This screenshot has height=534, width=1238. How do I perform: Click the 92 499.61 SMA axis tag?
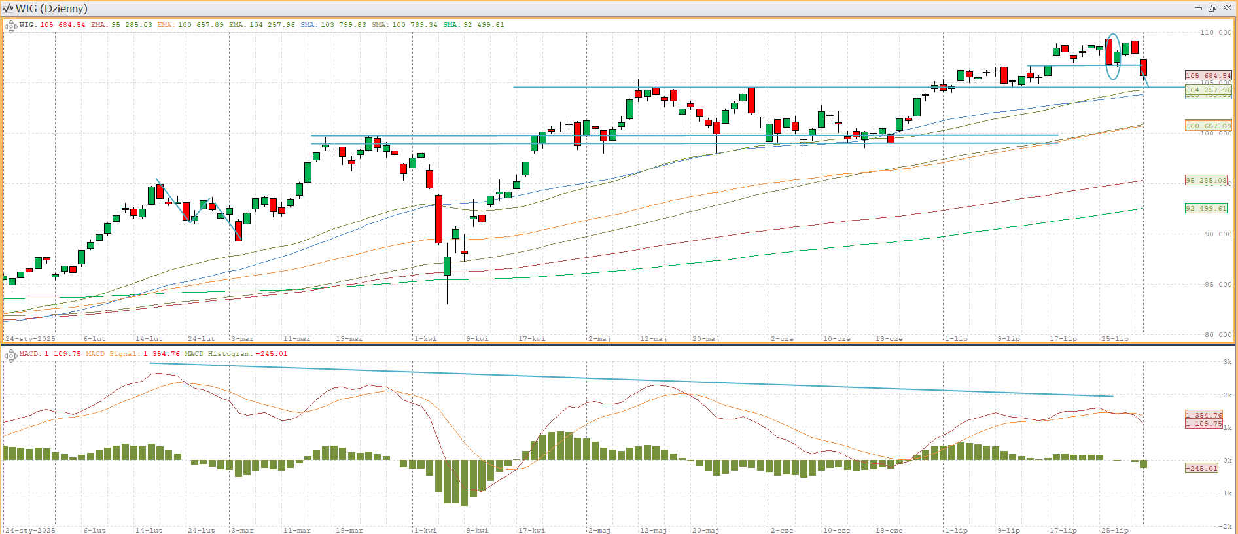(1206, 209)
